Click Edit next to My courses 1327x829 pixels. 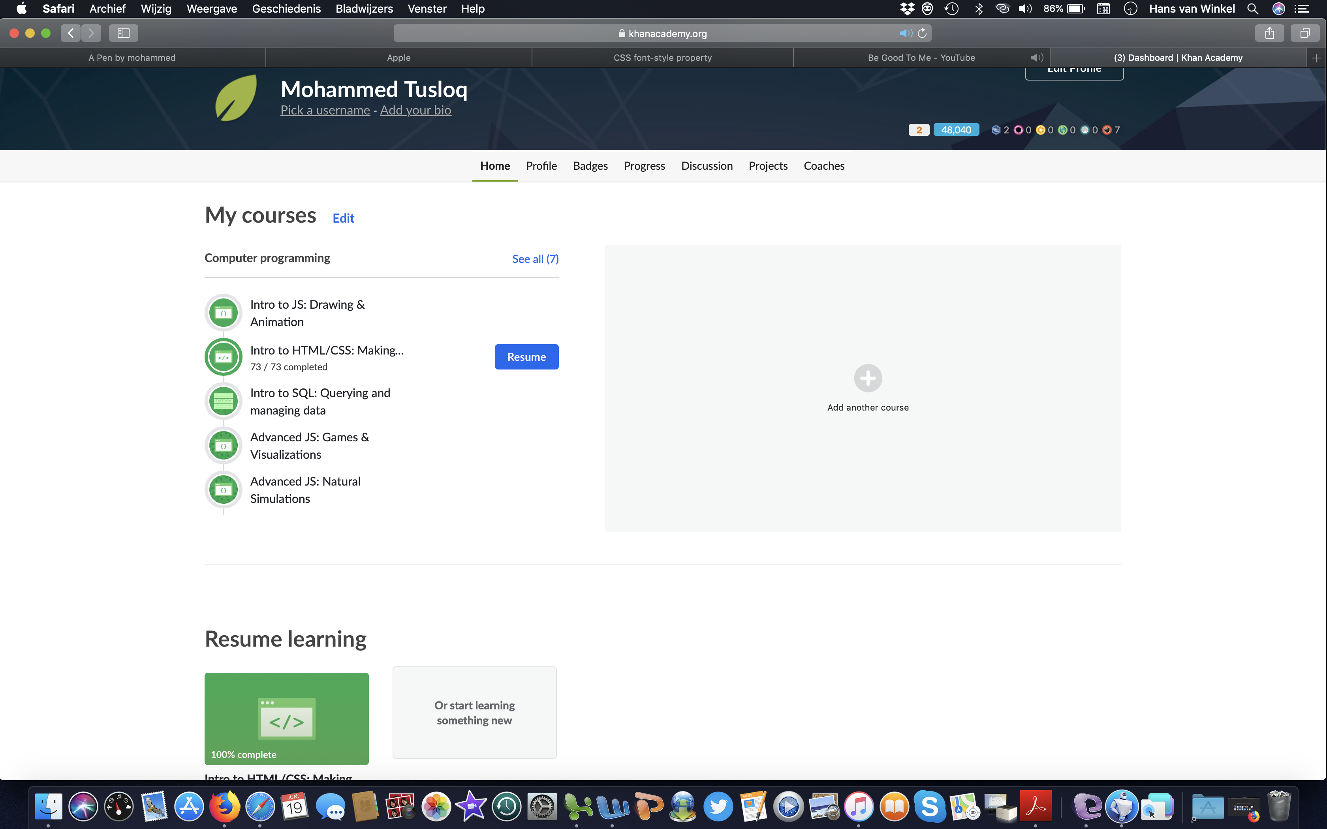tap(343, 218)
